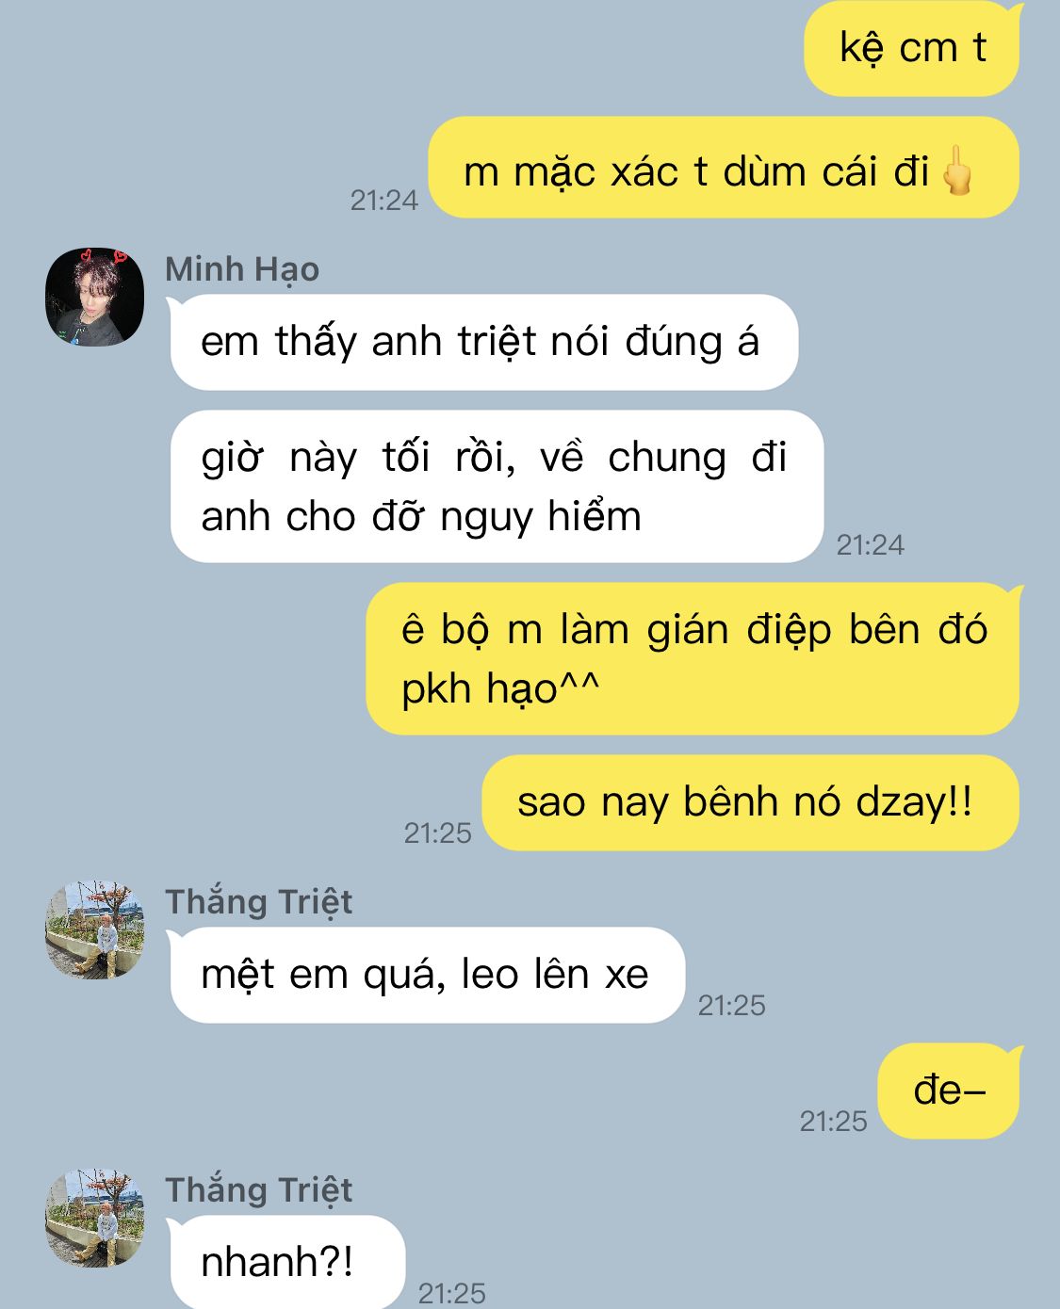The width and height of the screenshot is (1060, 1309).
Task: Click the 21:24 timestamp after 'nguy hiểm'
Action: point(870,544)
